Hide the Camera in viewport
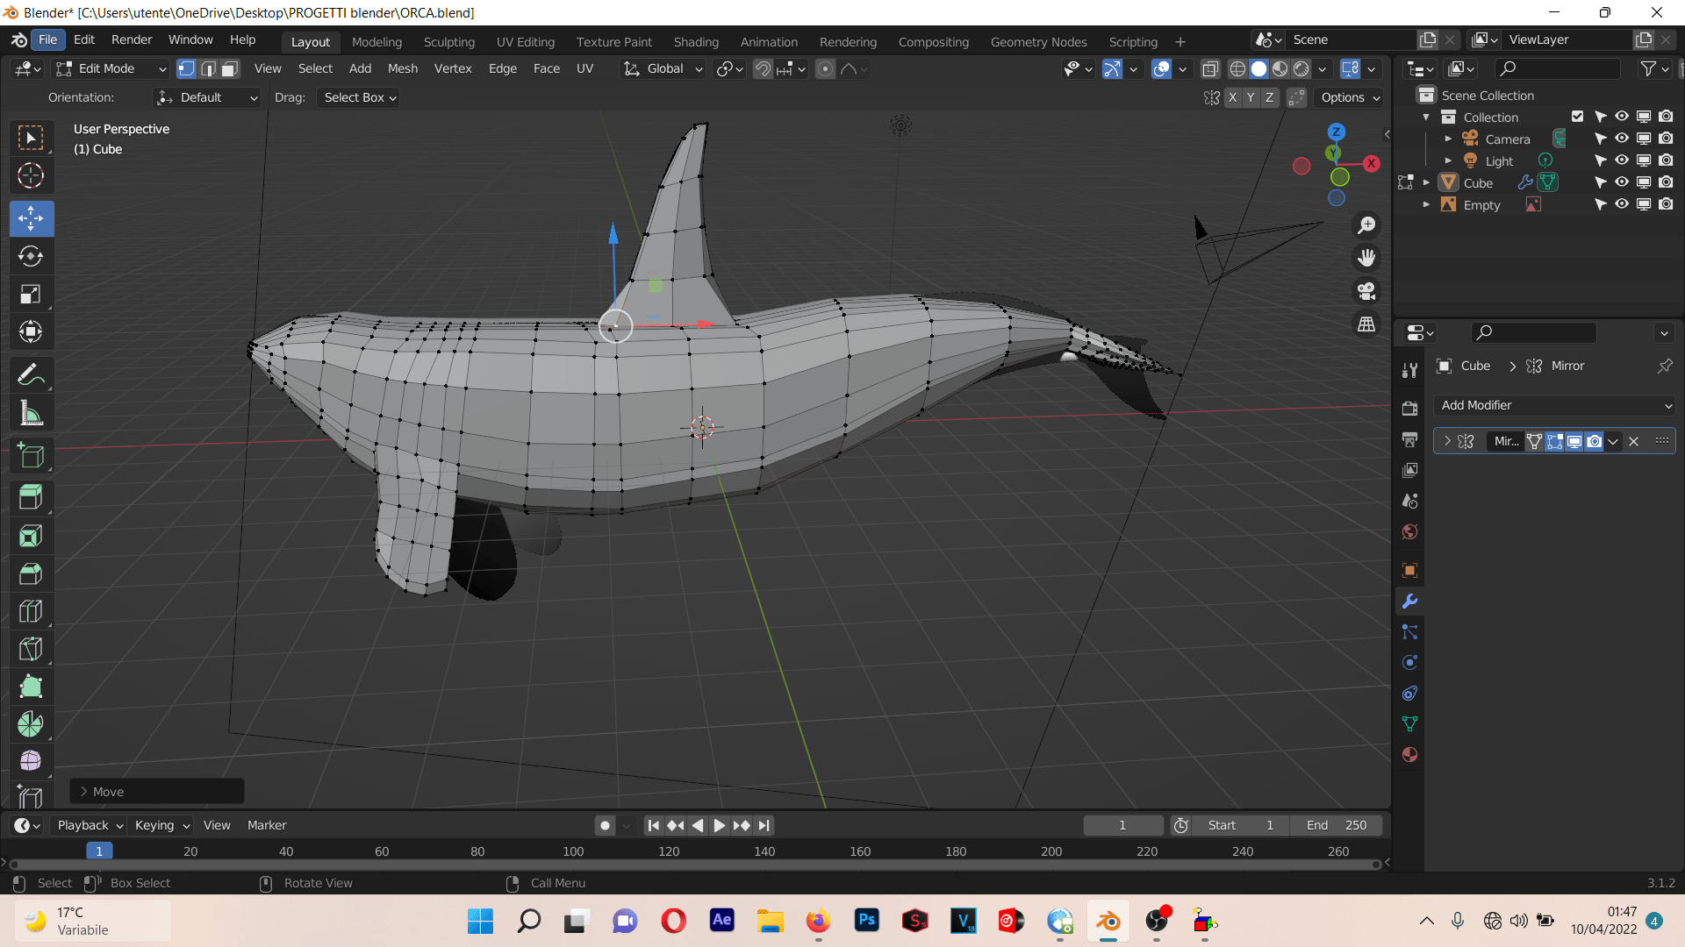 pyautogui.click(x=1622, y=139)
